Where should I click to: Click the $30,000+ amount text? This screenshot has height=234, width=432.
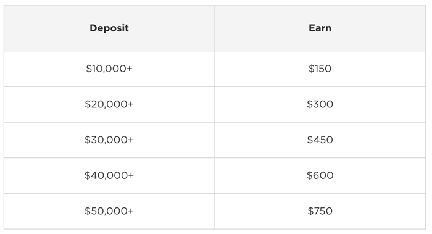click(x=109, y=140)
